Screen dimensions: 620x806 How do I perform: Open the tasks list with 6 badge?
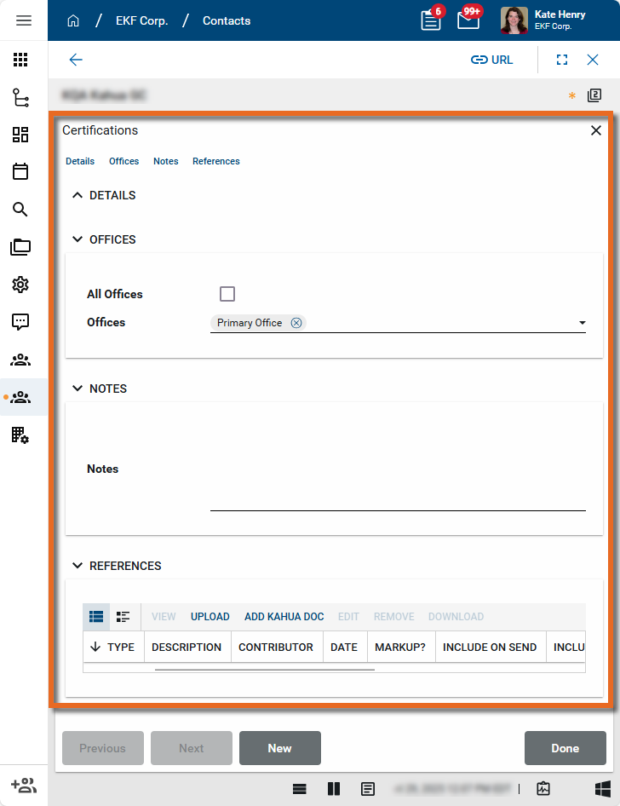pyautogui.click(x=431, y=20)
